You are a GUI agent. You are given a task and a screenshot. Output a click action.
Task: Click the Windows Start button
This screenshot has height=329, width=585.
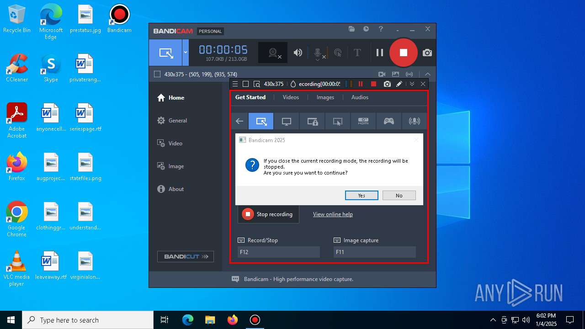click(x=11, y=320)
